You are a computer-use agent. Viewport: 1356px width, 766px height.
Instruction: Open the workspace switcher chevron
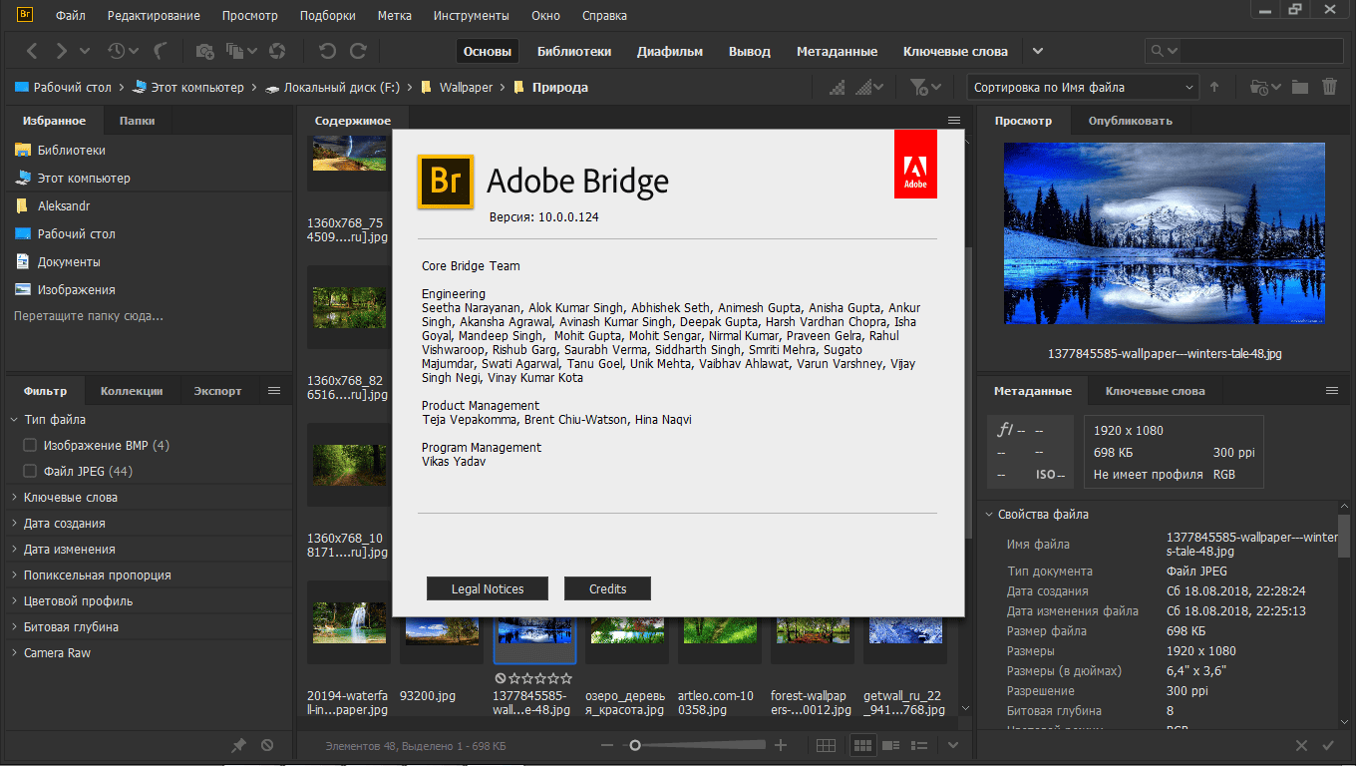pyautogui.click(x=1038, y=51)
